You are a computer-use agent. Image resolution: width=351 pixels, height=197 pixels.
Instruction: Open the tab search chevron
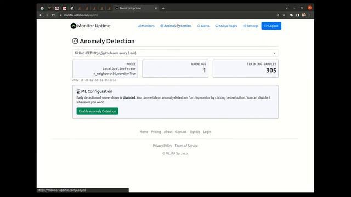pyautogui.click(x=287, y=8)
